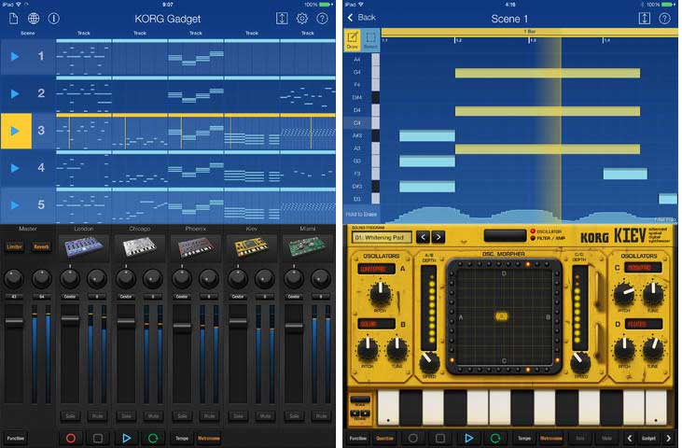Open the Phoenix gadget thumbnail
The height and width of the screenshot is (448, 682).
pyautogui.click(x=196, y=247)
